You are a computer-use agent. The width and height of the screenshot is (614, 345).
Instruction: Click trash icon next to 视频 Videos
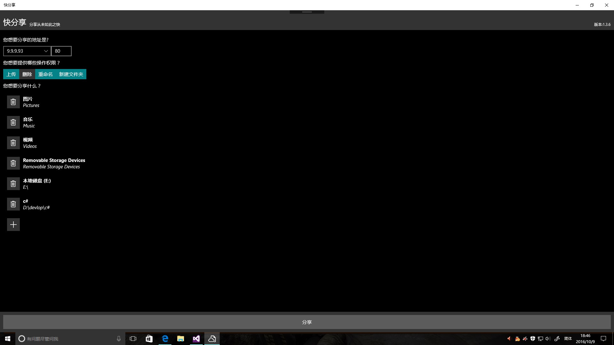[13, 143]
